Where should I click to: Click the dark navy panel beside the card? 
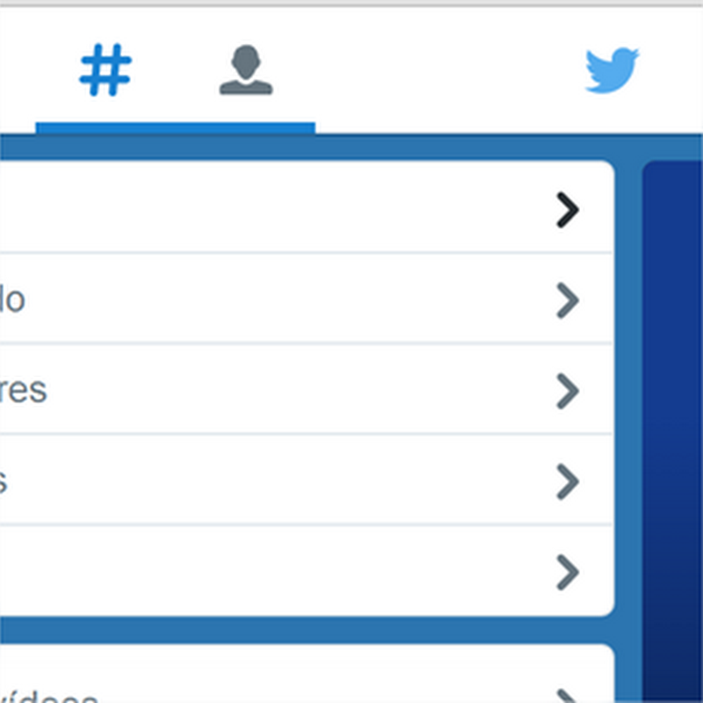(672, 431)
